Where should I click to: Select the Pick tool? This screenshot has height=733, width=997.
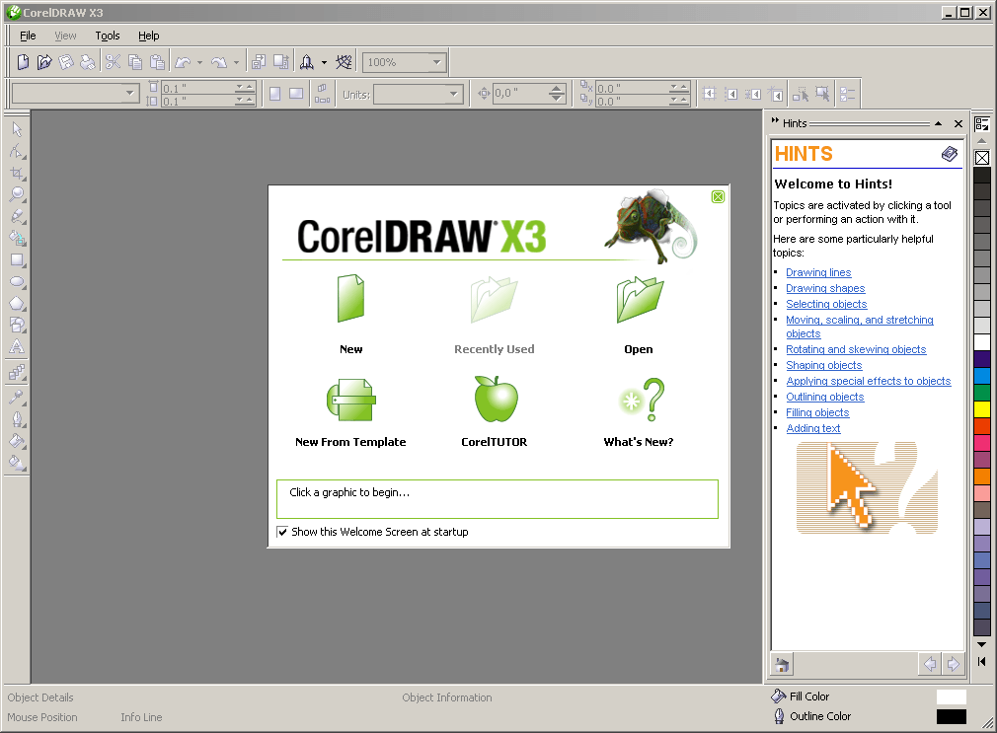[17, 129]
